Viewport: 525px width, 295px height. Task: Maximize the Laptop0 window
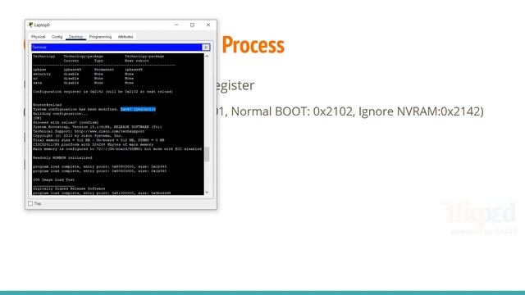tap(192, 25)
